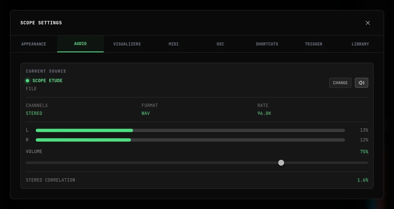Switch to the Trigger tab
394x209 pixels.
pos(314,44)
